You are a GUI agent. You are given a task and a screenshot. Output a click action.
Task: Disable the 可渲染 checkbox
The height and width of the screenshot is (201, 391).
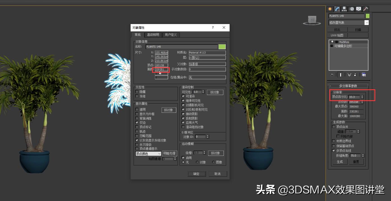[183, 96]
